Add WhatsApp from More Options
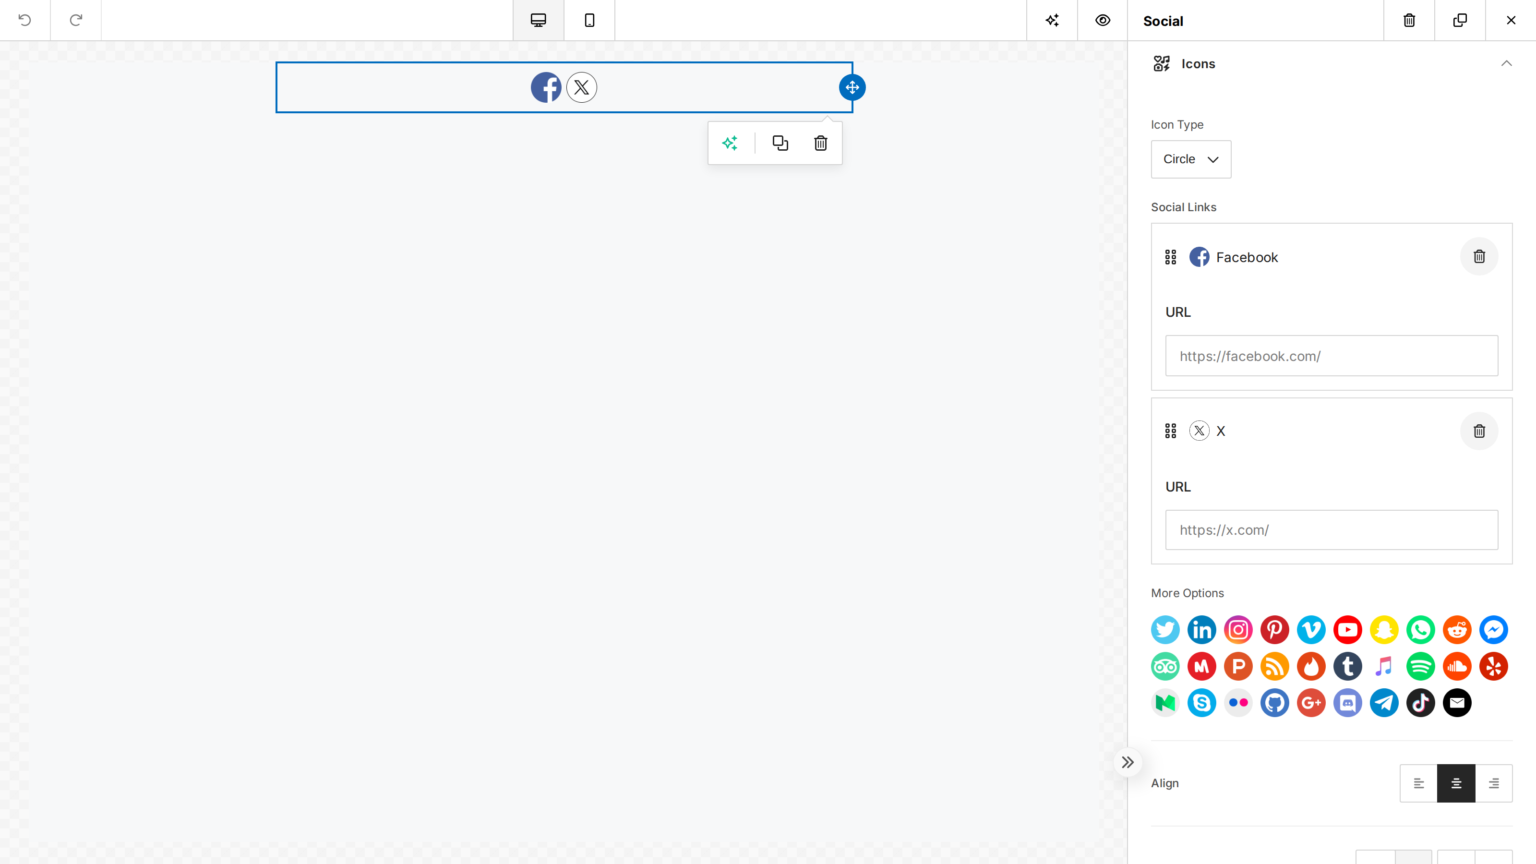Viewport: 1536px width, 864px height. pos(1420,630)
